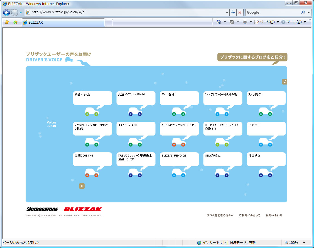Click the Add to Favorites icon
This screenshot has height=248, width=314.
(x=15, y=22)
